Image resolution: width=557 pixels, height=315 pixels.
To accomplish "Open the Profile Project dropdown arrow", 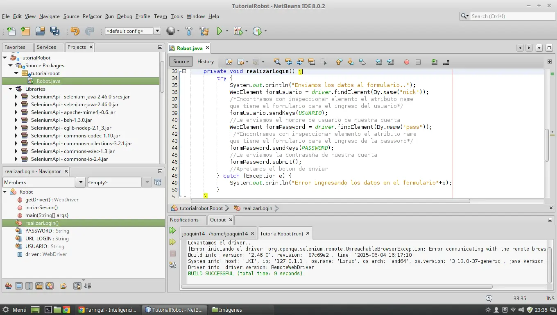I will click(265, 31).
